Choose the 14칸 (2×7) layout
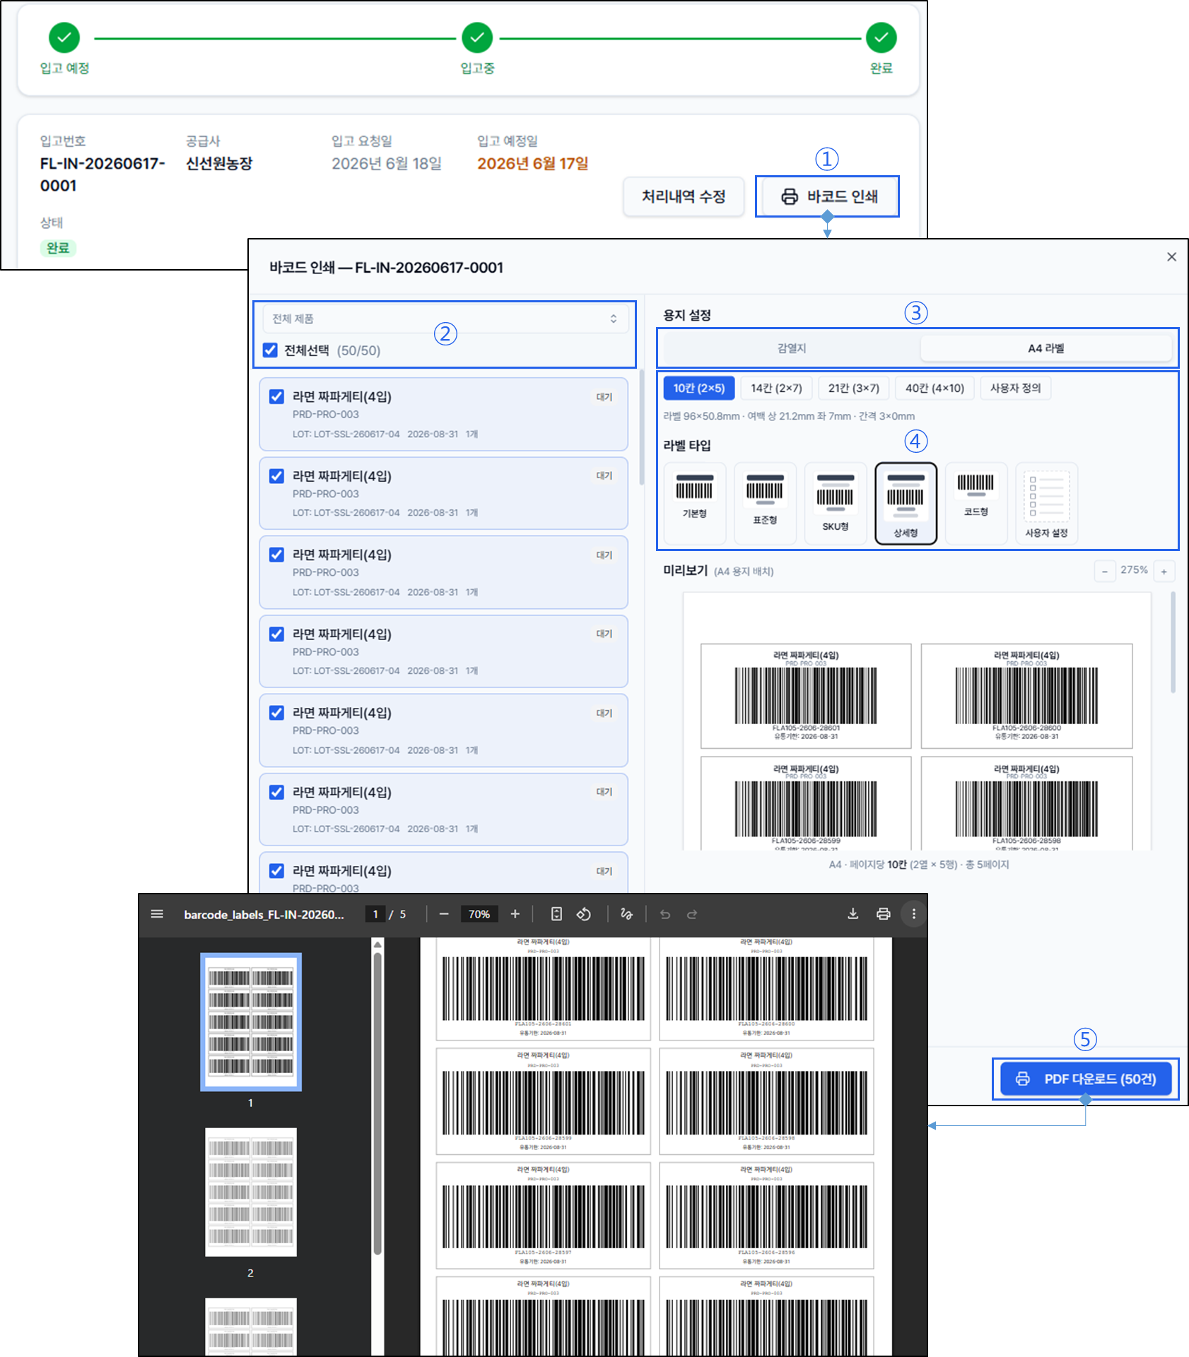1189x1357 pixels. point(776,388)
